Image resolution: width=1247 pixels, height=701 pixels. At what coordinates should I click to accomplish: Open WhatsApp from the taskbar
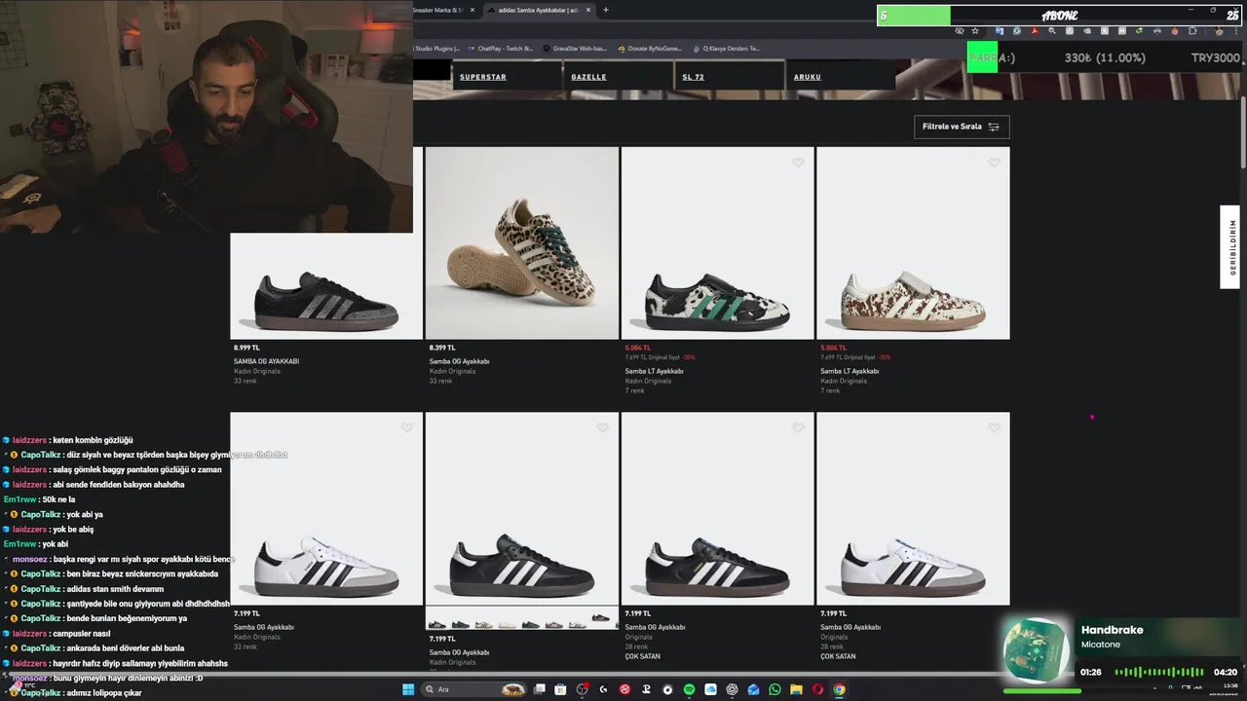[775, 689]
